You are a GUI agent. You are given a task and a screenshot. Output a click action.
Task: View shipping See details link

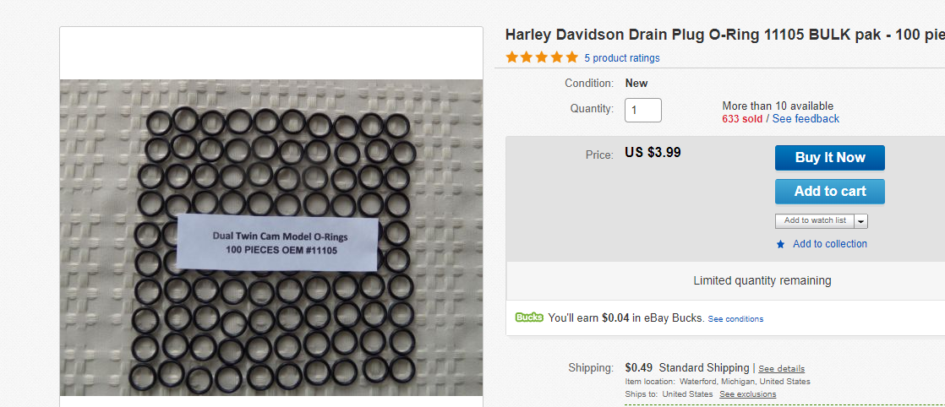[781, 369]
